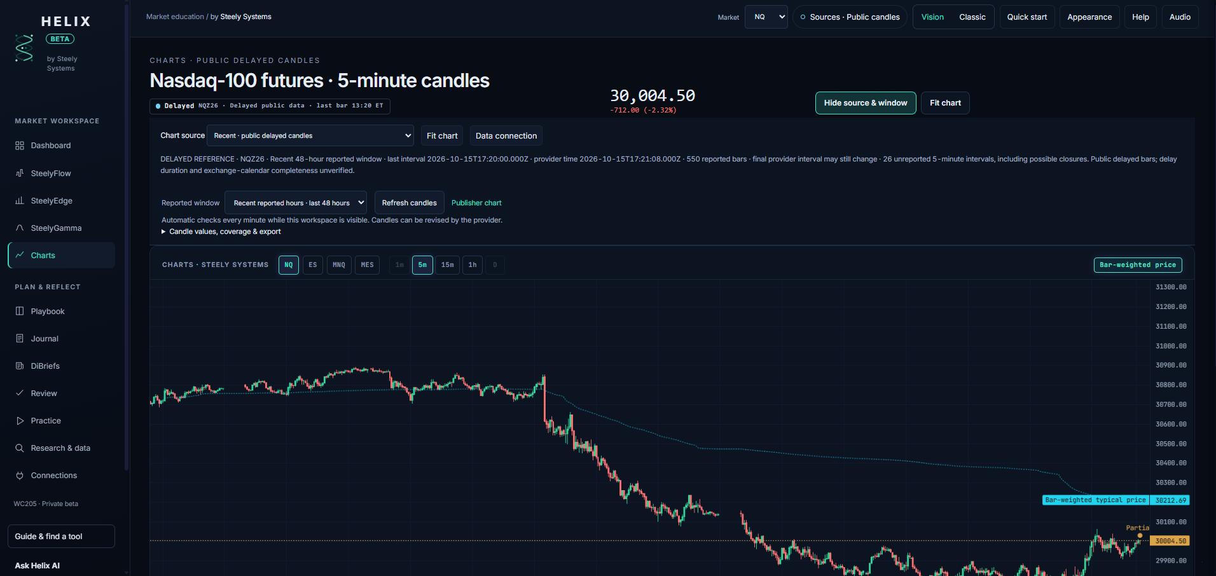Select the MES symbol toggle
This screenshot has width=1216, height=576.
tap(368, 265)
